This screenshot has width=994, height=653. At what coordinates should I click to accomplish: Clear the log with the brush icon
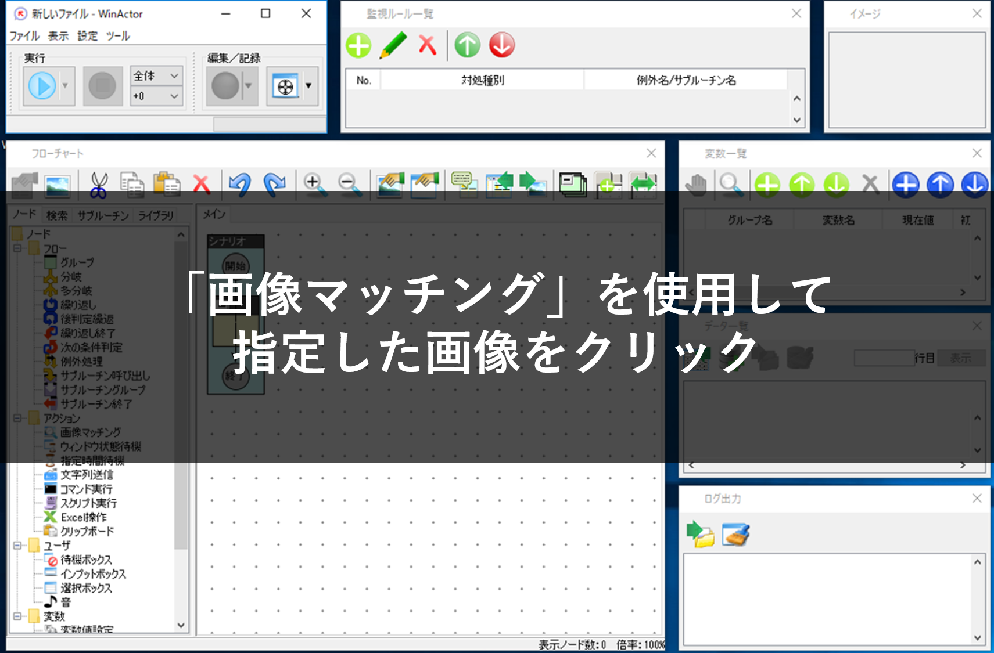pyautogui.click(x=735, y=534)
